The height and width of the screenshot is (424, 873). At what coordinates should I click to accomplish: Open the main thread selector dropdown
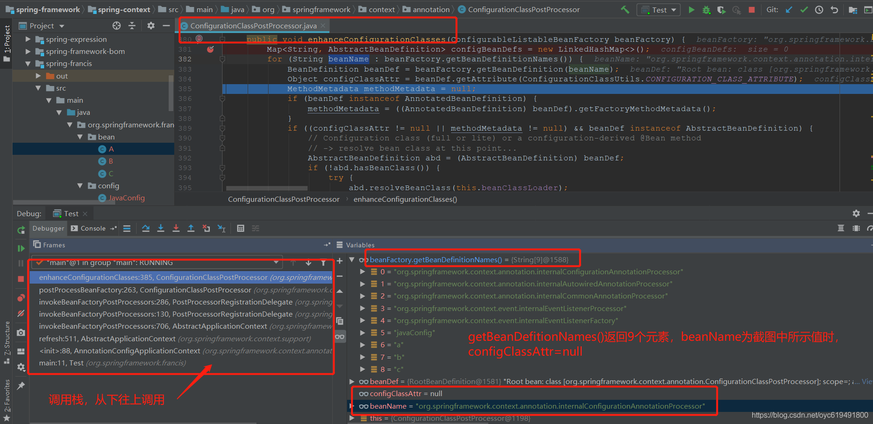(x=157, y=263)
